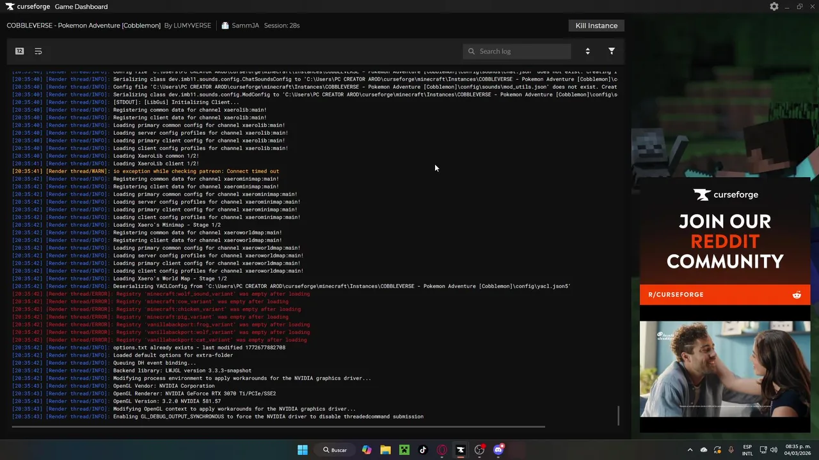
Task: Open TikTok from the taskbar
Action: [x=423, y=450]
